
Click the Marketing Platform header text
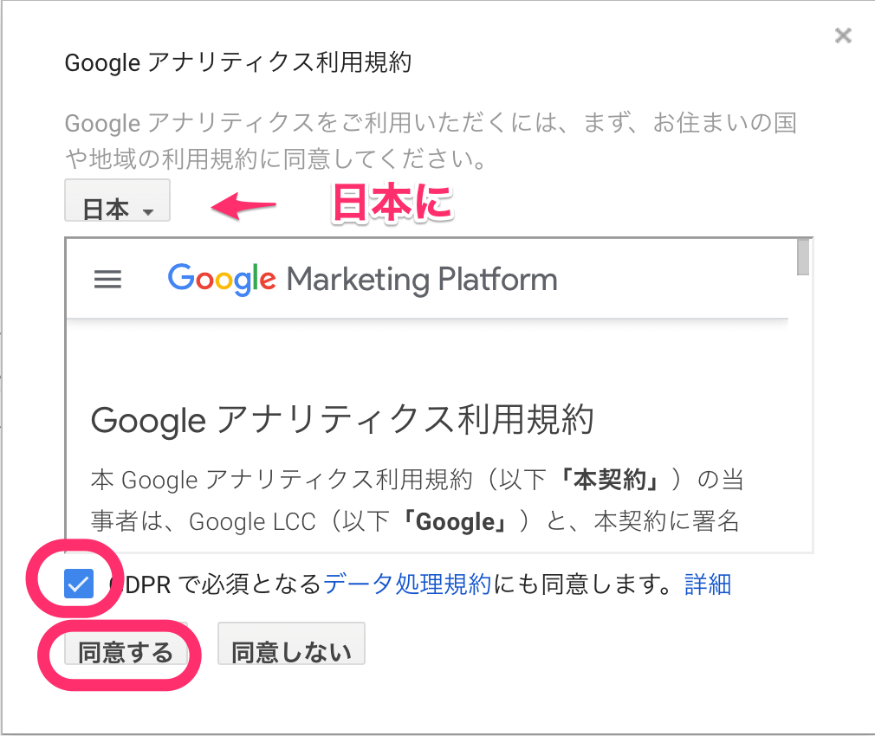click(x=422, y=280)
